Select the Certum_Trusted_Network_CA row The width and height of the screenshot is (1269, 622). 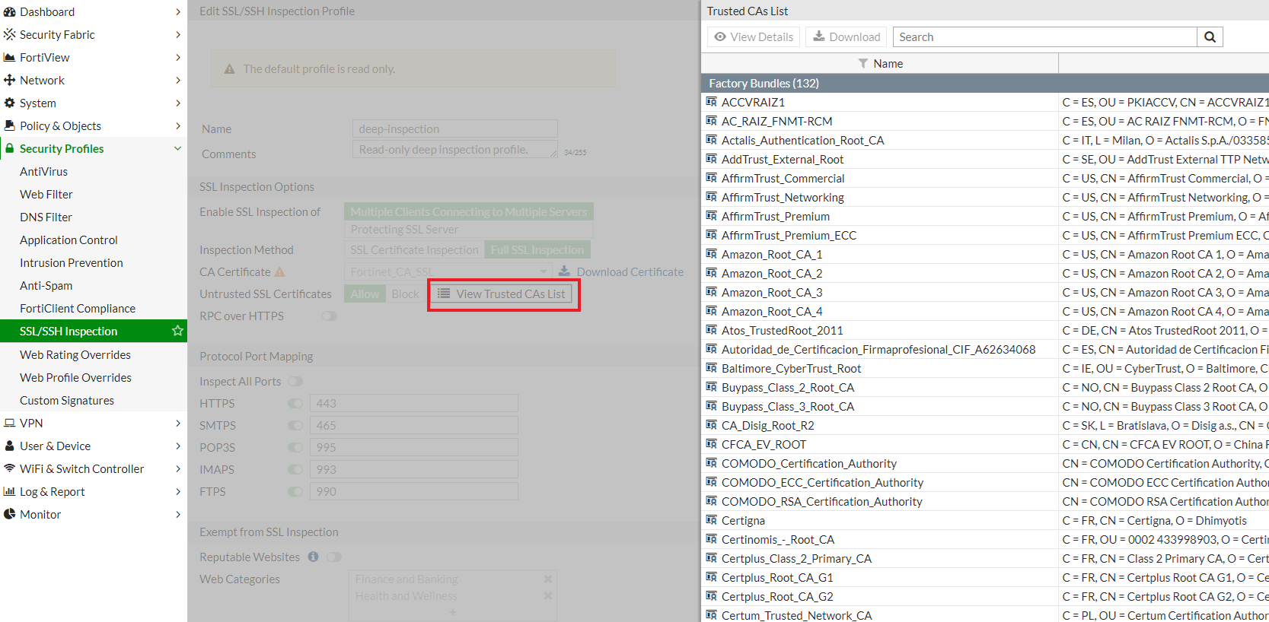coord(985,615)
